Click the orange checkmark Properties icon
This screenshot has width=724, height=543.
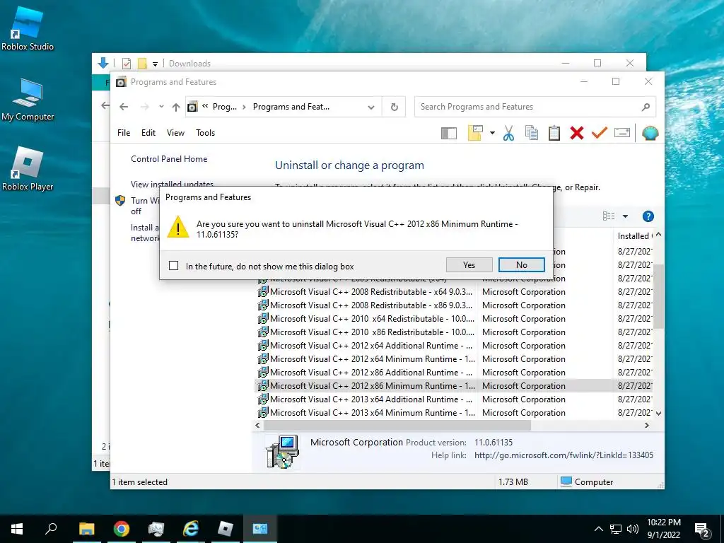pos(600,133)
